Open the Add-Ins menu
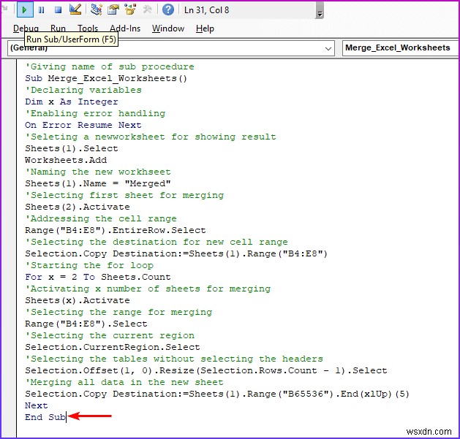Screen dimensions: 460x439 [125, 28]
